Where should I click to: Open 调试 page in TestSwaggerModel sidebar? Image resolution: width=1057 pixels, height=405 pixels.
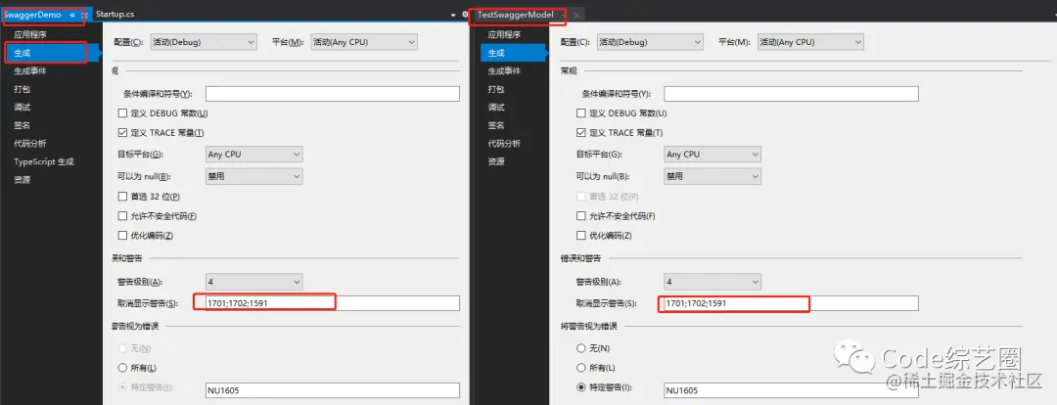(495, 108)
